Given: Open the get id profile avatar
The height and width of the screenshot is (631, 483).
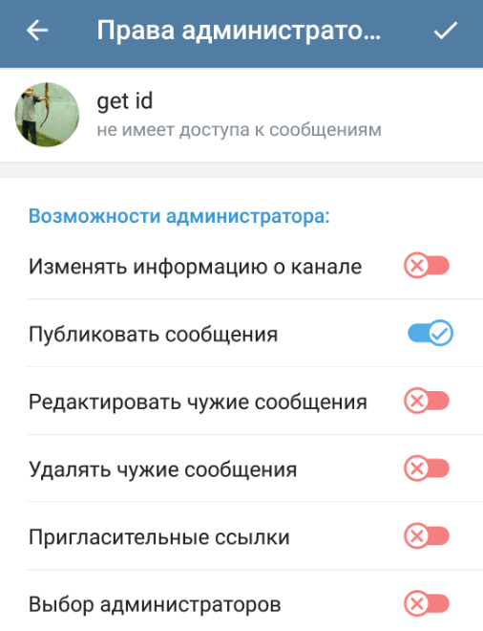Looking at the screenshot, I should pos(47,115).
